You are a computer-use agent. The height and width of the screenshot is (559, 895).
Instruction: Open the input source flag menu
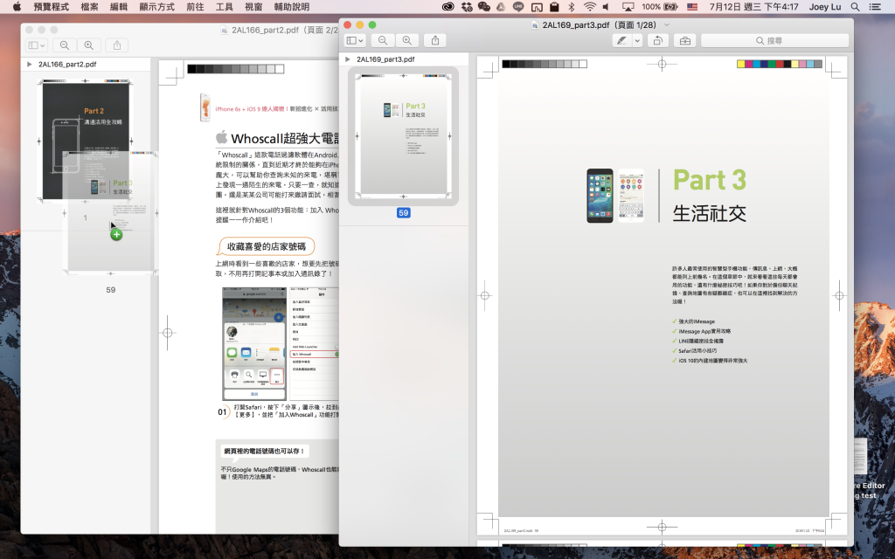pos(692,7)
